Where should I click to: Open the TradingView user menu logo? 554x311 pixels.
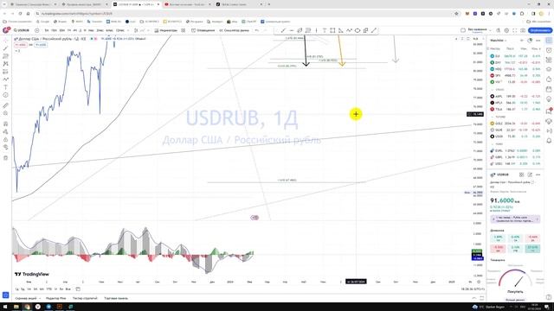[5, 31]
